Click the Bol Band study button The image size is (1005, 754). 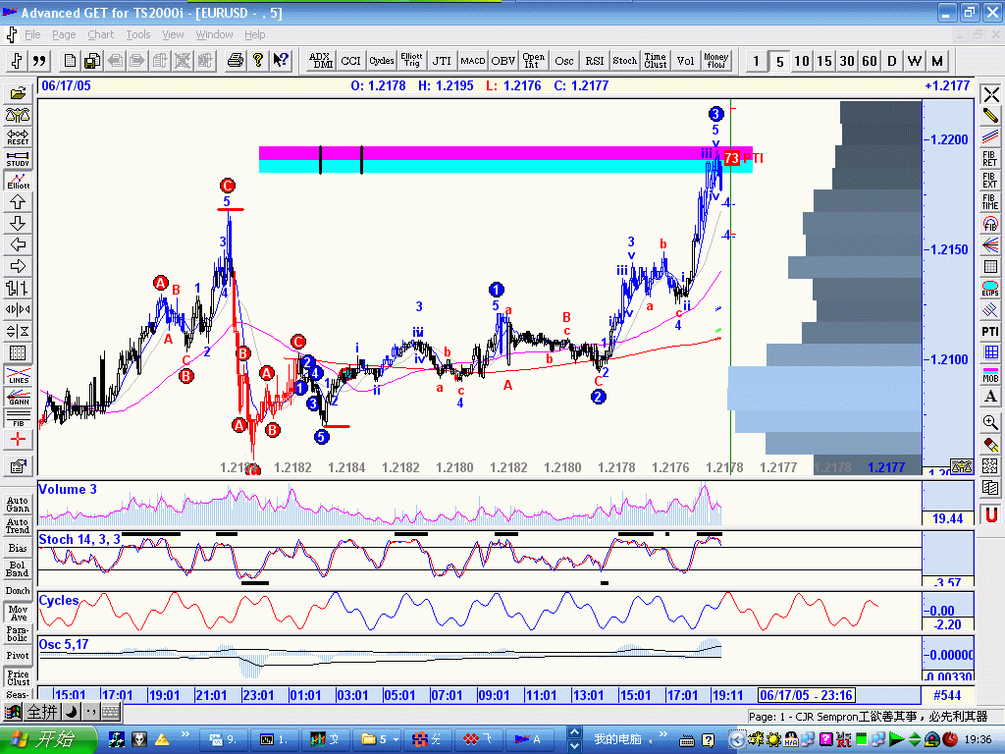[18, 567]
